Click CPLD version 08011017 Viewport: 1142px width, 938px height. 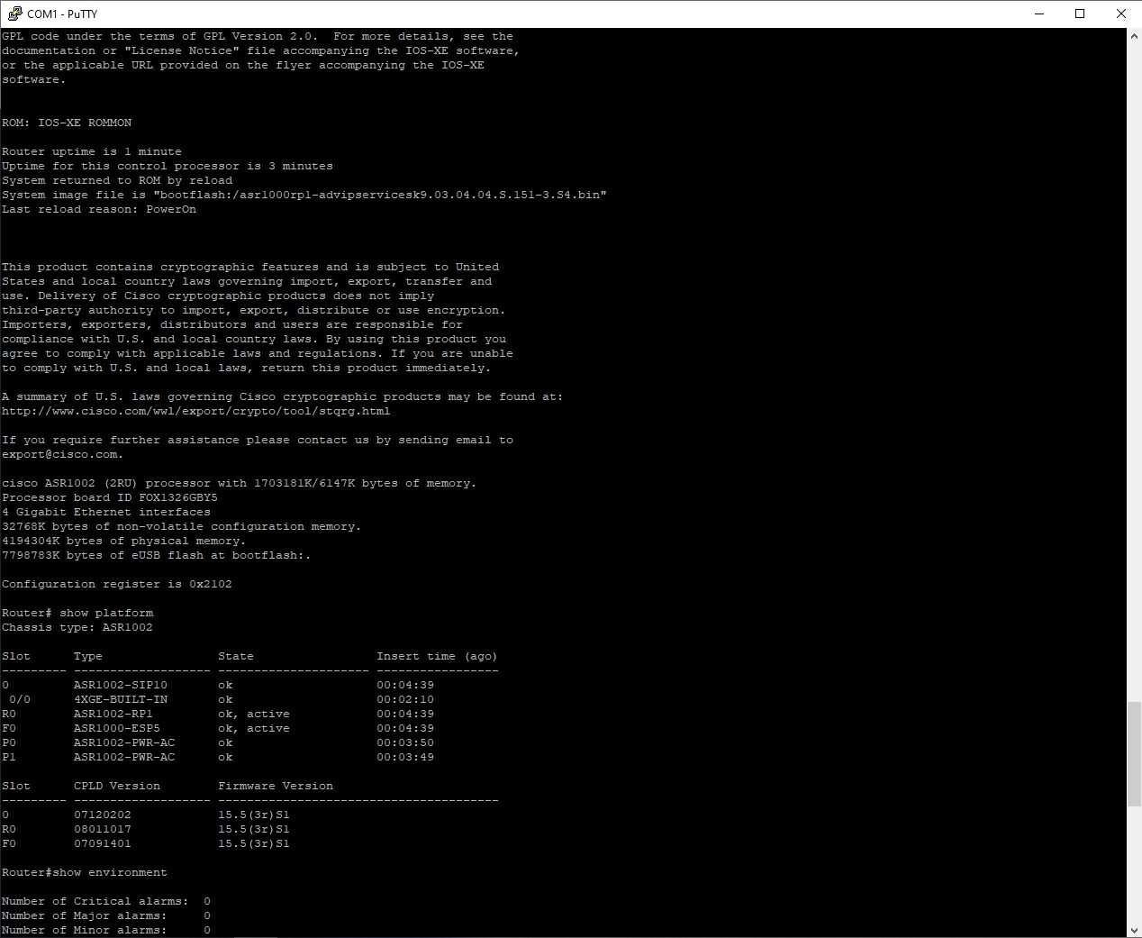coord(103,829)
